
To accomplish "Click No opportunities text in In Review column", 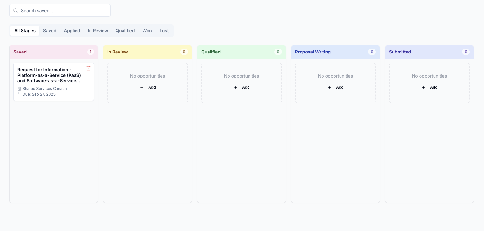I will 148,76.
